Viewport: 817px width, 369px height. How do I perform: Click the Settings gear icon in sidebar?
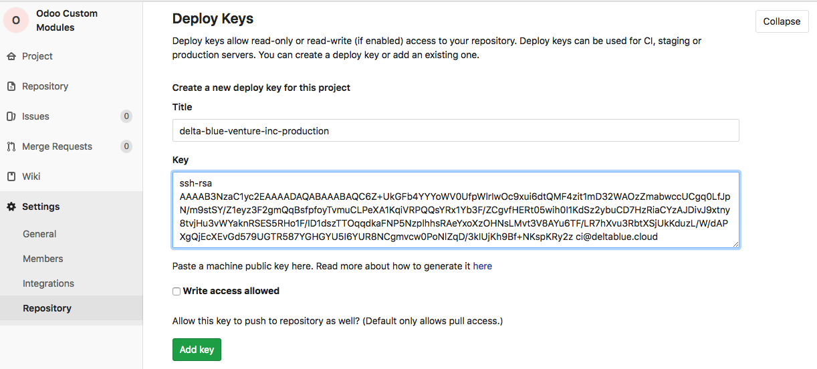pos(11,207)
